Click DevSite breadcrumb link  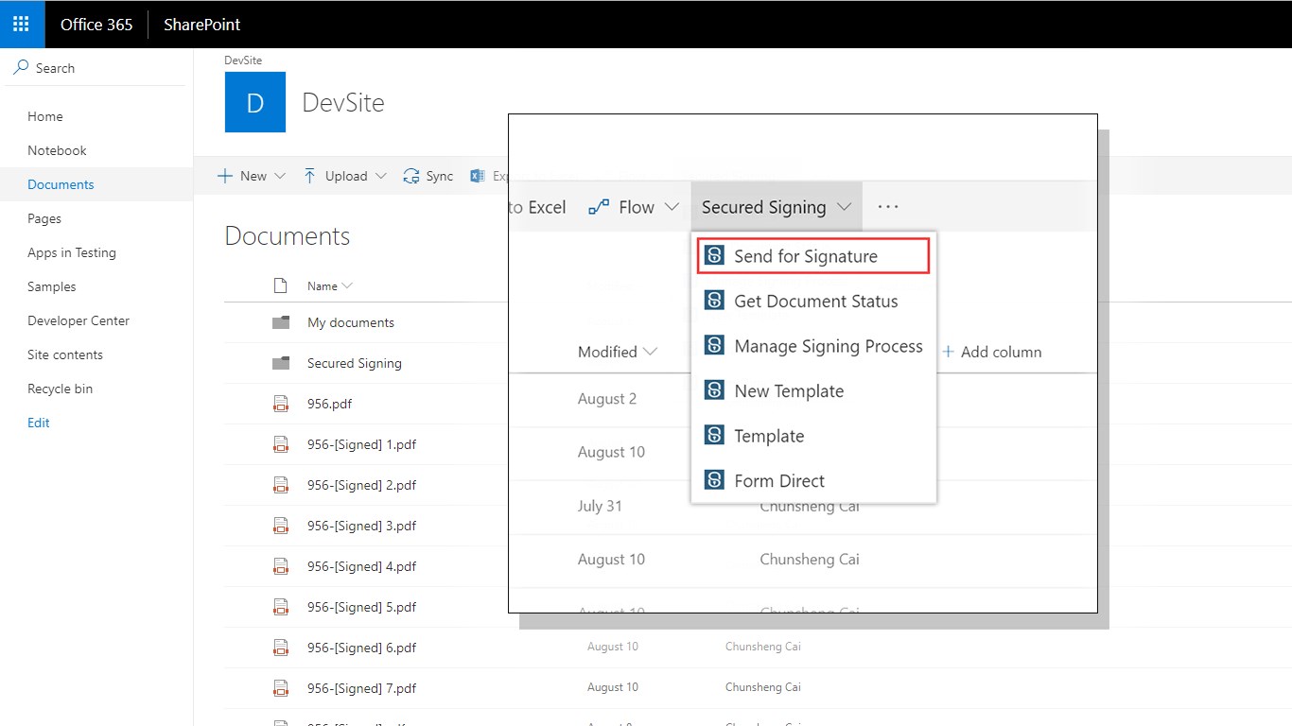tap(243, 60)
